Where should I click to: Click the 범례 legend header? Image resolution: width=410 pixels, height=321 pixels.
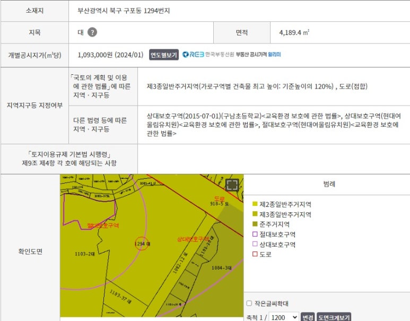pos(329,184)
